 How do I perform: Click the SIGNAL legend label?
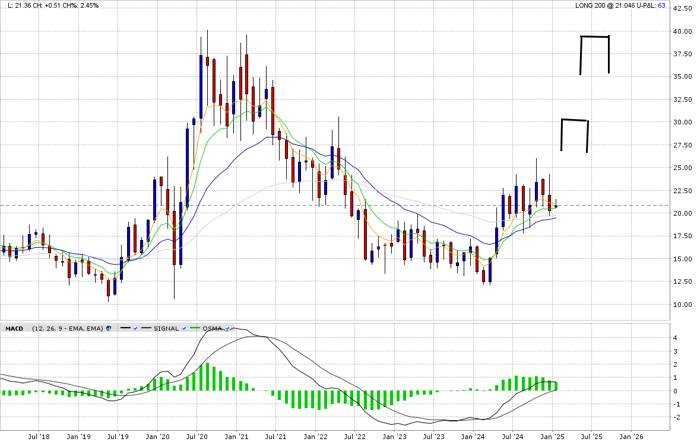166,329
